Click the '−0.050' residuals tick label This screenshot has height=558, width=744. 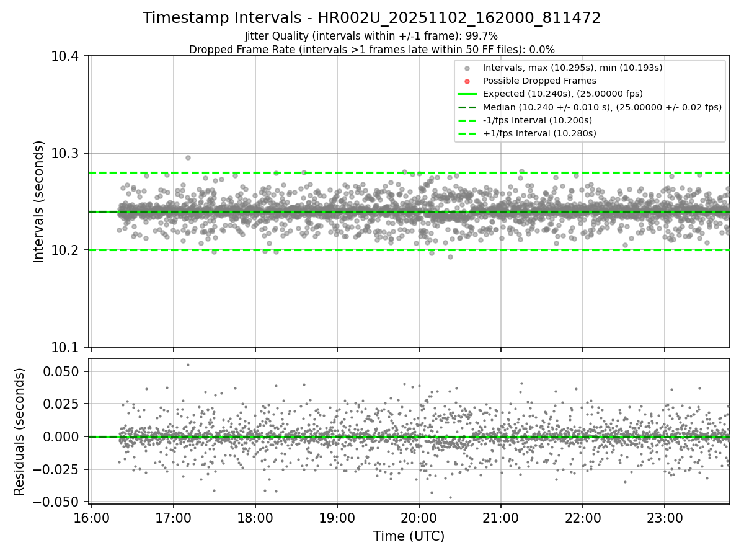(57, 501)
